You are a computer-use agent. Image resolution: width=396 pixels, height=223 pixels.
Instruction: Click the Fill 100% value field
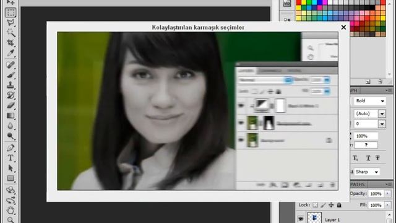coord(376,205)
